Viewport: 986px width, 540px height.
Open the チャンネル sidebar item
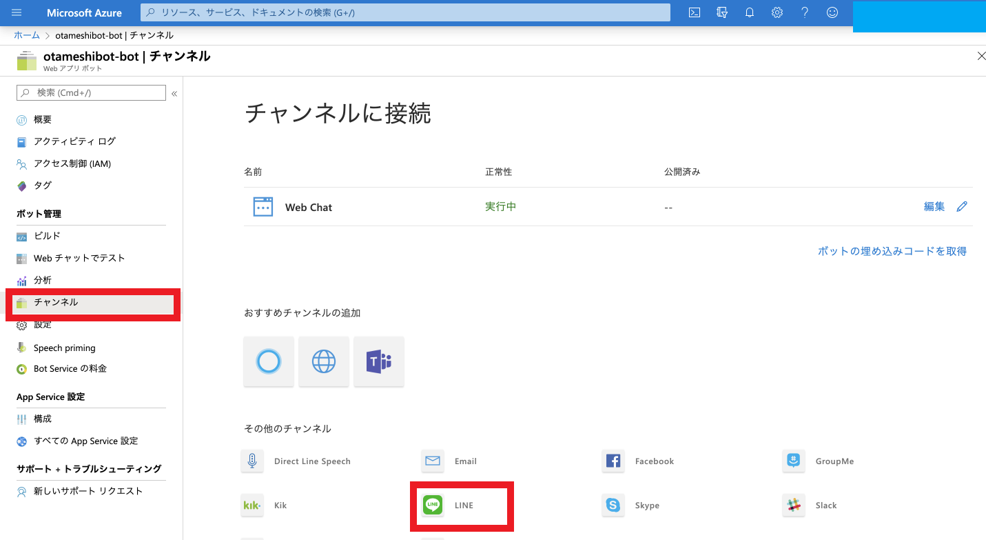56,302
